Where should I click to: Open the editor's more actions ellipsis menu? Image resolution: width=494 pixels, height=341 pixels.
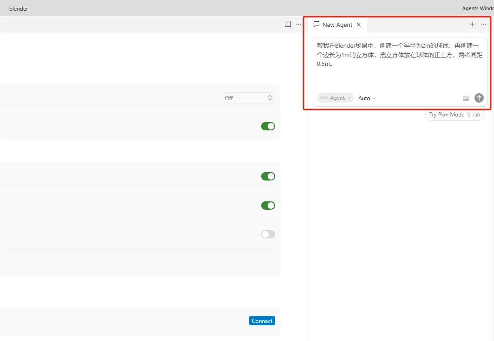[x=299, y=24]
